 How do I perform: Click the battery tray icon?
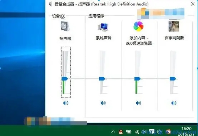click(x=129, y=132)
